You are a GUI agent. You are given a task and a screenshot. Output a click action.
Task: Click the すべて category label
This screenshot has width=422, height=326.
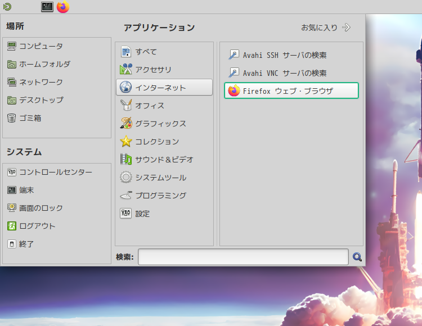pyautogui.click(x=146, y=52)
